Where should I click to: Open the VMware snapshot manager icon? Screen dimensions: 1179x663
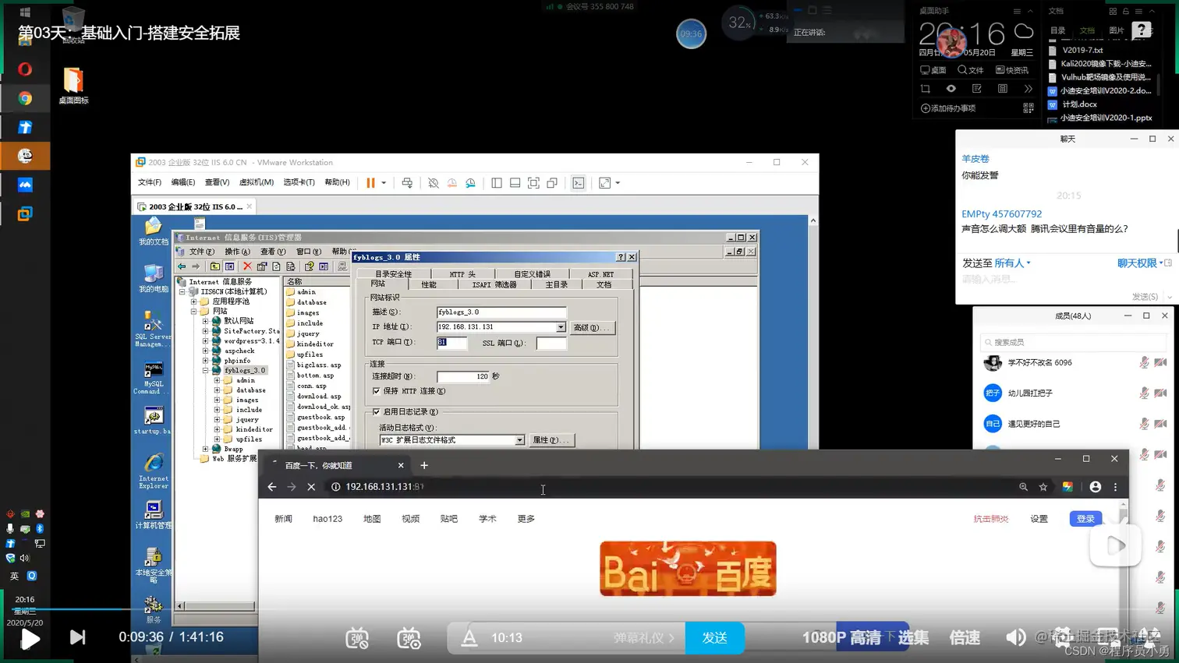tap(471, 183)
